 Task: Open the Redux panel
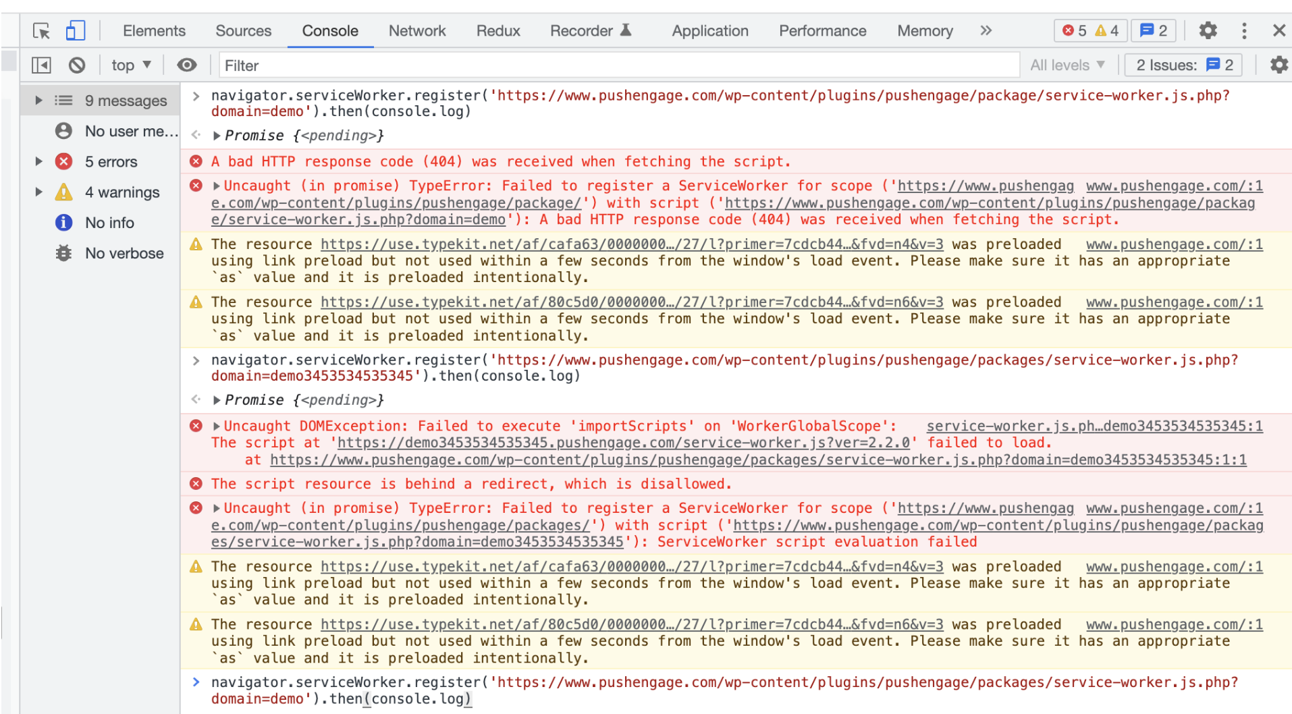point(497,30)
